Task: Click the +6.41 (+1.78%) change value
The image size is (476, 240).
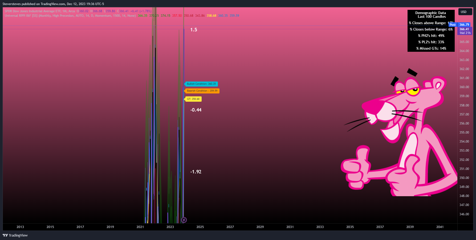Action: (x=141, y=11)
